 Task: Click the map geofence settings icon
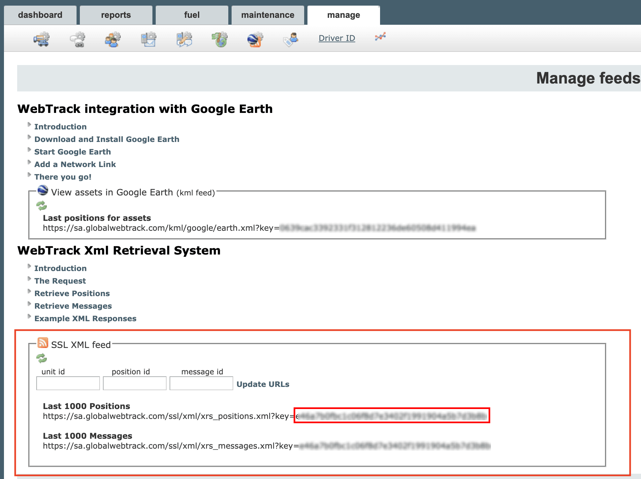[x=220, y=39]
